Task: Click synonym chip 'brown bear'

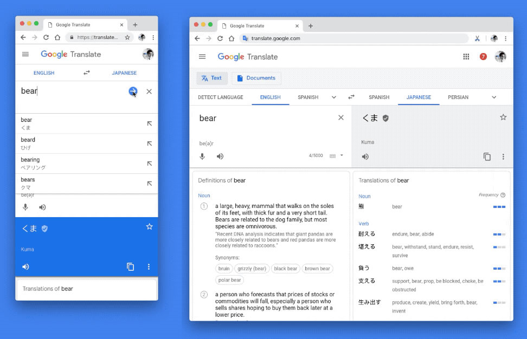Action: tap(317, 269)
